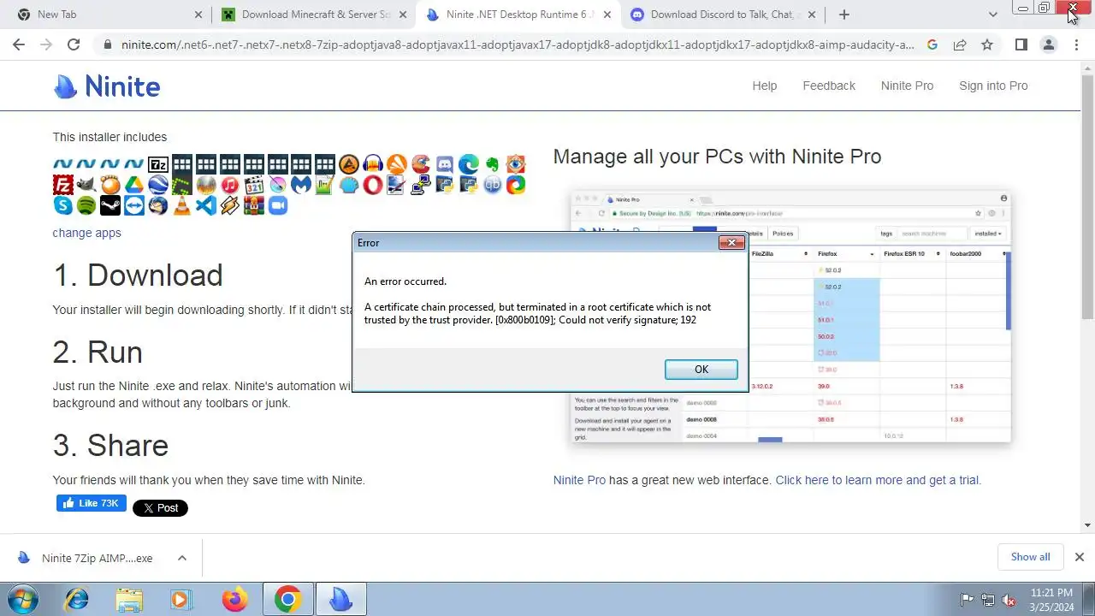
Task: Click the Winamp app icon
Action: tap(229, 205)
